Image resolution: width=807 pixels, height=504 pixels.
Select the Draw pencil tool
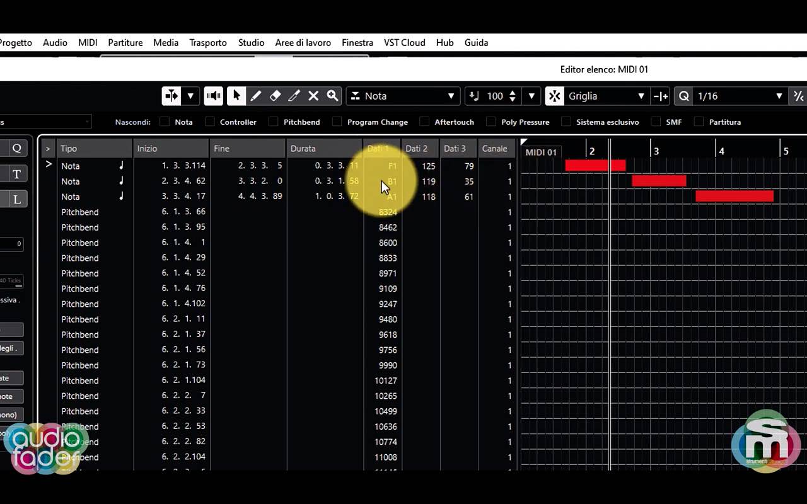pos(255,96)
